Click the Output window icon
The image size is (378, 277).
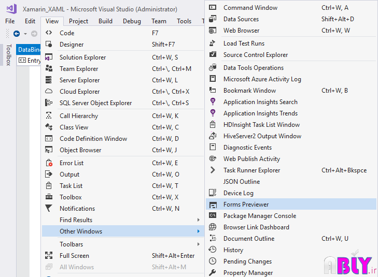tap(49, 174)
